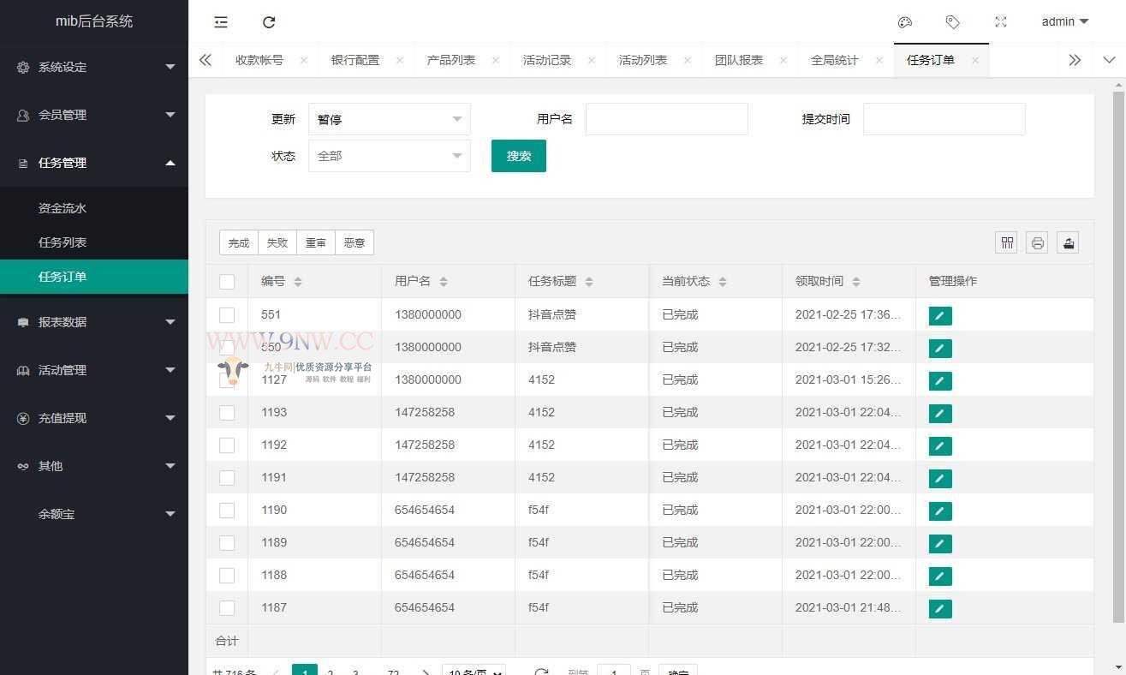
Task: Tick the checkbox for order 1187
Action: coord(227,608)
